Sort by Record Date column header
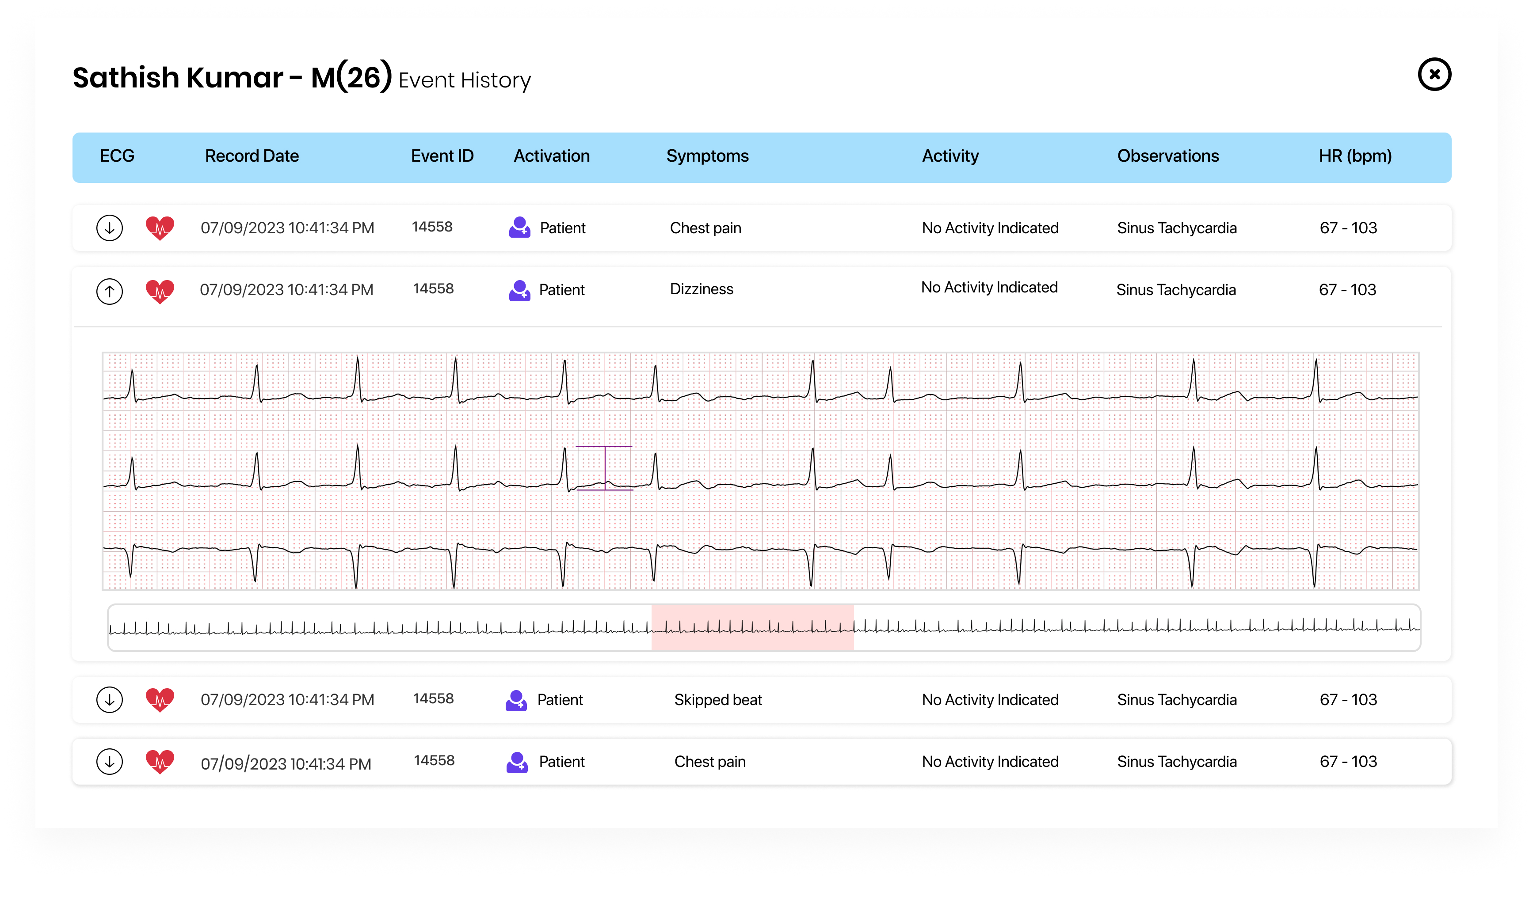1533x918 pixels. point(252,156)
